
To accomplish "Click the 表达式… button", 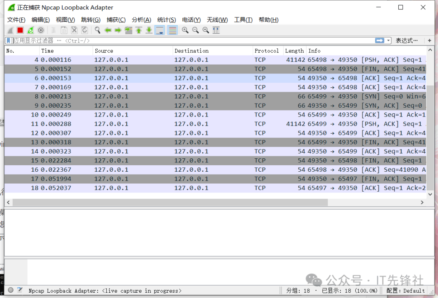I will tap(406, 41).
